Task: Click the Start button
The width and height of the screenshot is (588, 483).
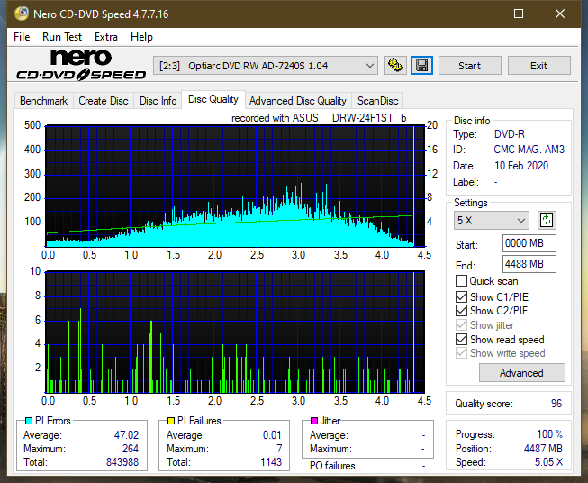Action: click(x=469, y=66)
